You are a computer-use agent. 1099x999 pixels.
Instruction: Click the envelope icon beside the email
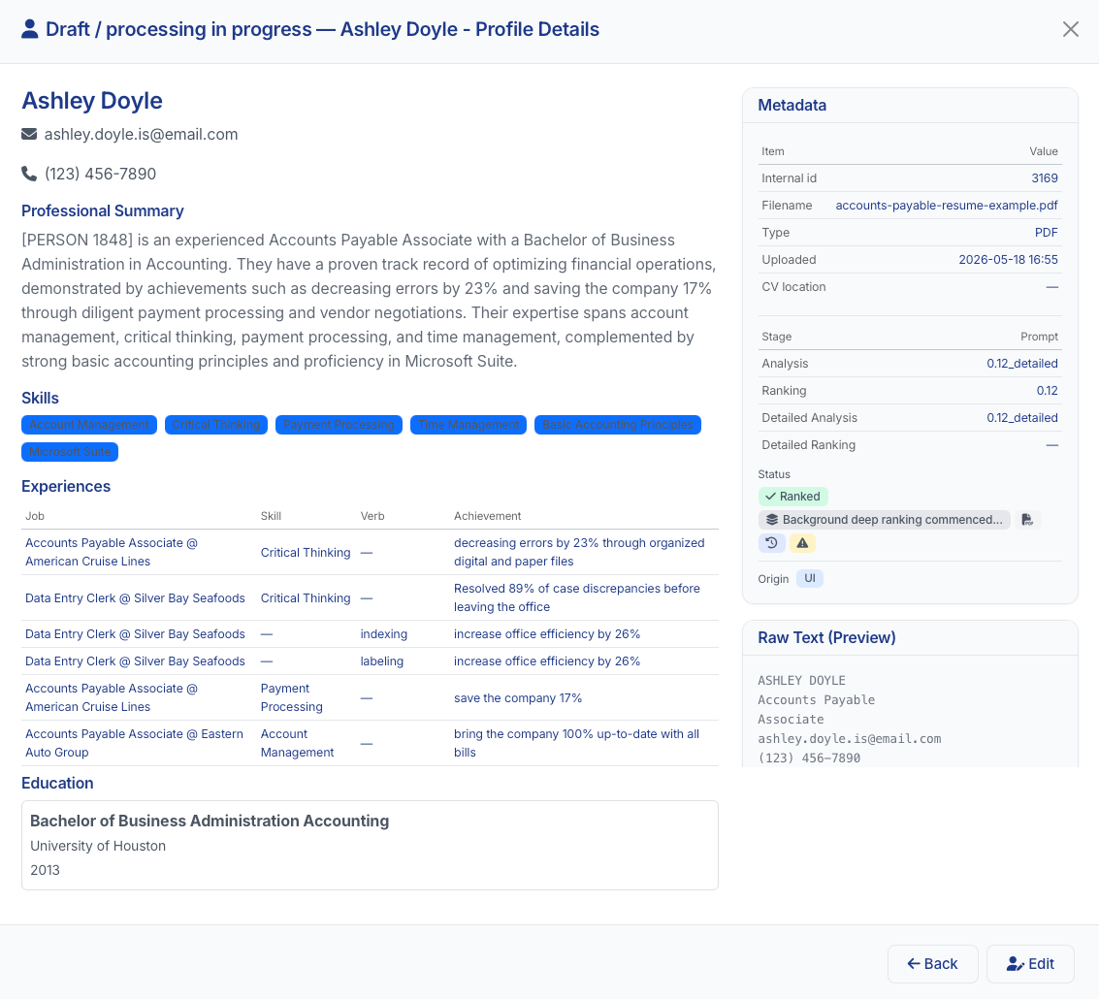[29, 134]
